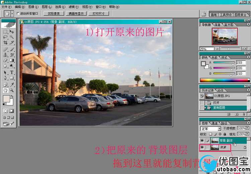This screenshot has width=251, height=174.
Task: Select the Path Selection tool
Action: tap(5, 73)
